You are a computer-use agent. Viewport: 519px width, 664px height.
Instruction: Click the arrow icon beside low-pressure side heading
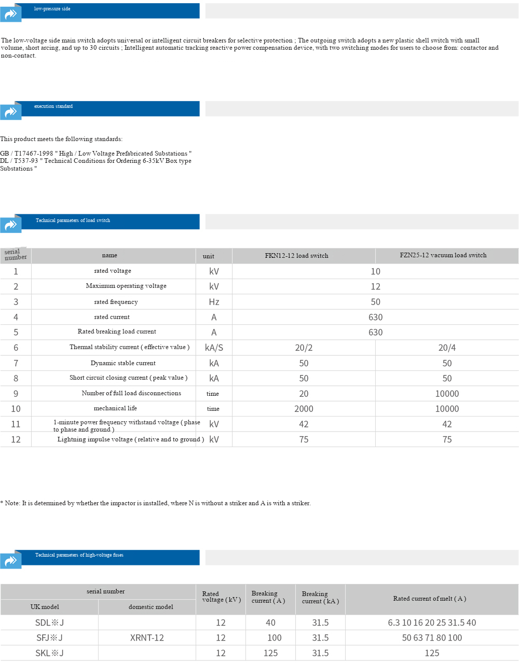[x=10, y=14]
